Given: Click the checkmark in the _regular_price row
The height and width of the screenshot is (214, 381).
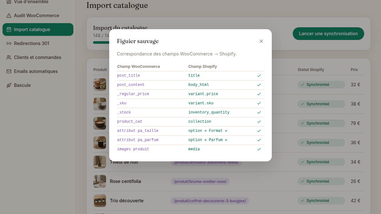Looking at the screenshot, I should [259, 94].
